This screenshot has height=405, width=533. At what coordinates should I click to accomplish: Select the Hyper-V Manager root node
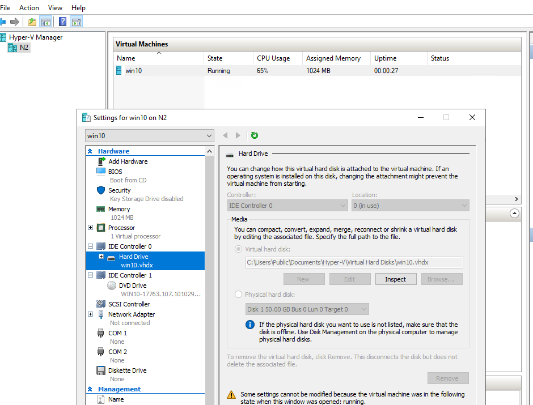pyautogui.click(x=36, y=37)
